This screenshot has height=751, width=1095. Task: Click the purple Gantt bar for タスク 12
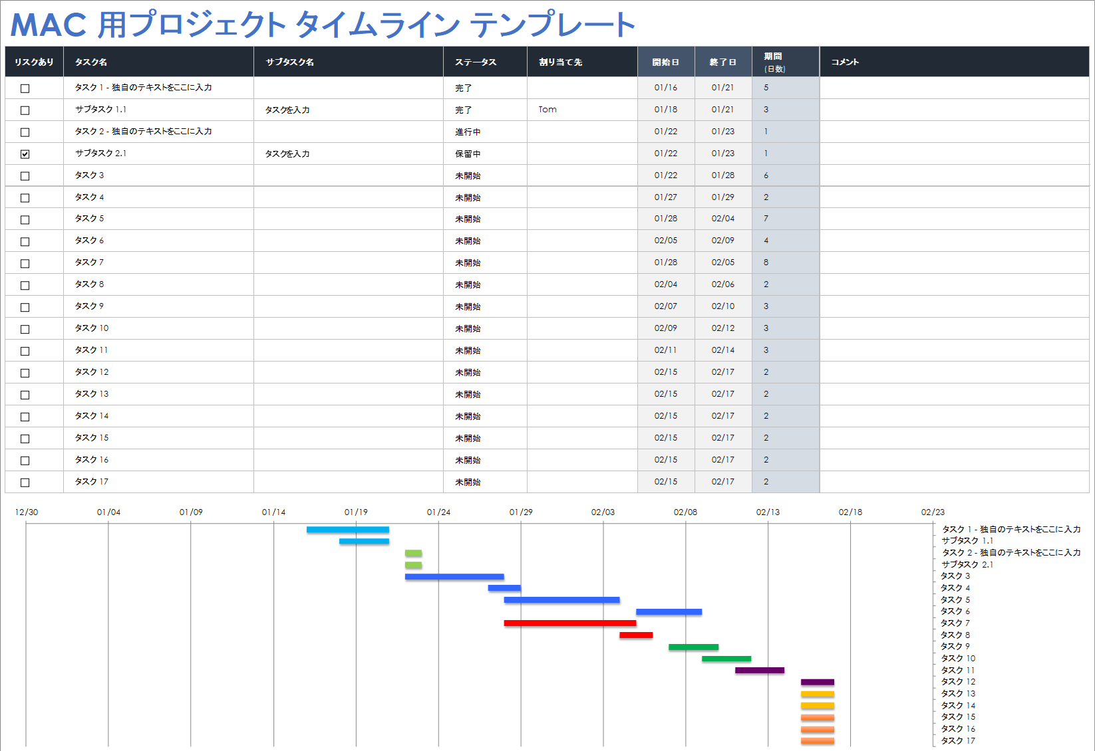pyautogui.click(x=818, y=683)
